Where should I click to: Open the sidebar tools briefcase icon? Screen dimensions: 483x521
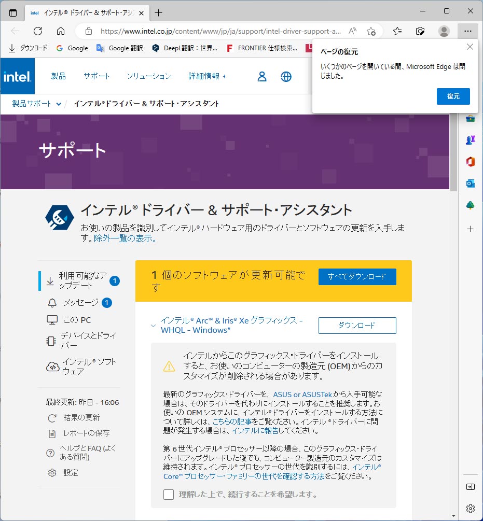tap(471, 118)
